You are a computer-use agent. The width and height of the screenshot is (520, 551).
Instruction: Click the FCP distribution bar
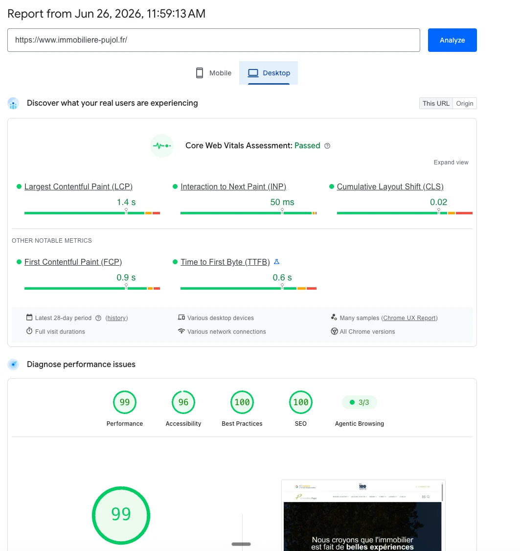pyautogui.click(x=92, y=288)
